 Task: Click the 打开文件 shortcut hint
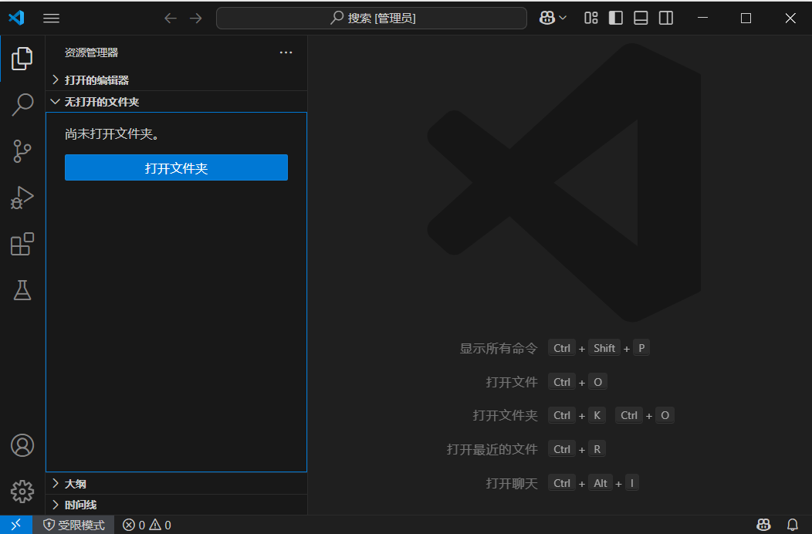[x=511, y=382]
